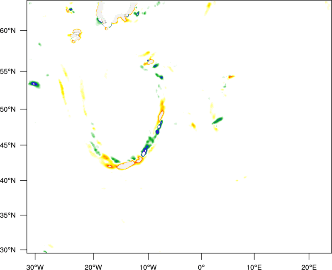Click the 30°N latitude label

(x=8, y=250)
